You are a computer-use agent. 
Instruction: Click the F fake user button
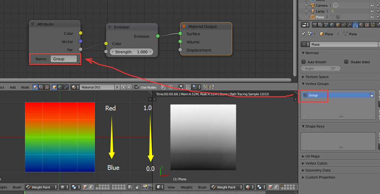click(x=118, y=87)
